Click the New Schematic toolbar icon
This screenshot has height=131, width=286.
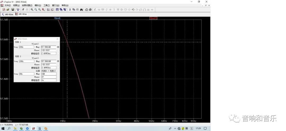coord(4,9)
